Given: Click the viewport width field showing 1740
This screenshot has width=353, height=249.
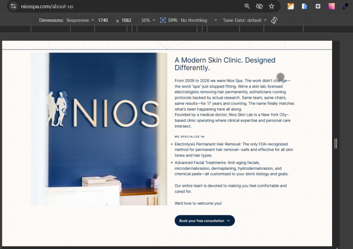Looking at the screenshot, I should (103, 20).
